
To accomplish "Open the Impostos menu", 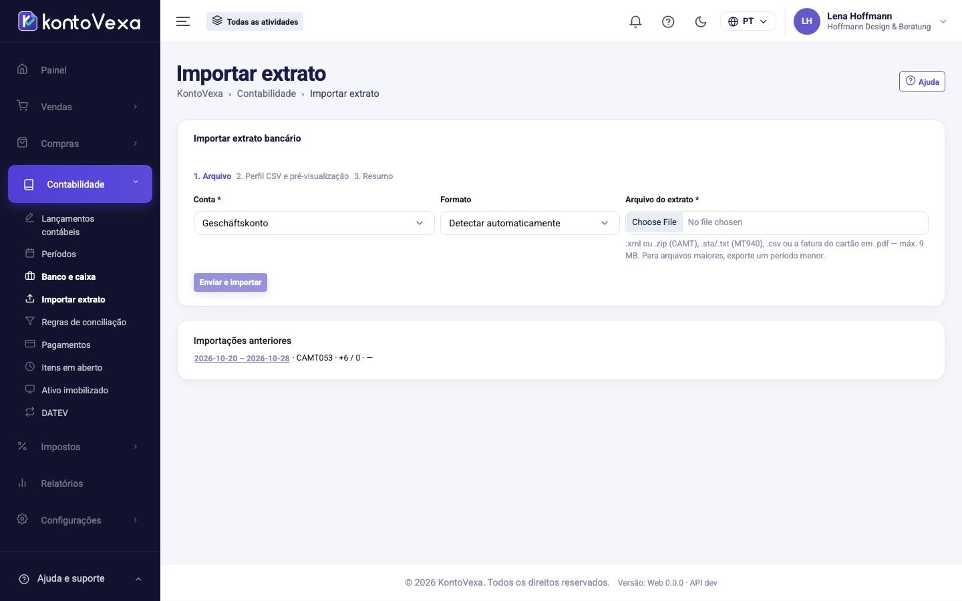I will (x=60, y=447).
